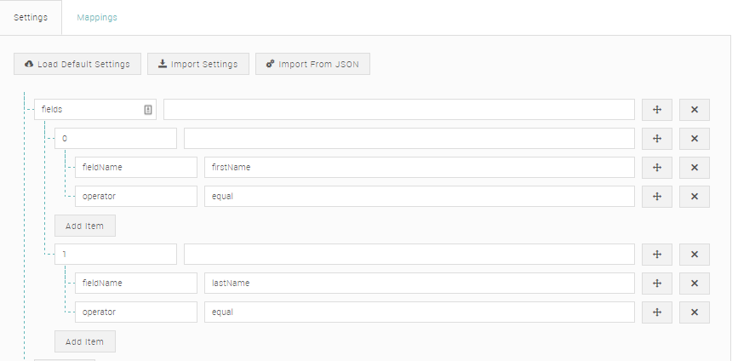Screen dimensions: 738x361
Task: Remove item 0 using its X button
Action: 695,139
